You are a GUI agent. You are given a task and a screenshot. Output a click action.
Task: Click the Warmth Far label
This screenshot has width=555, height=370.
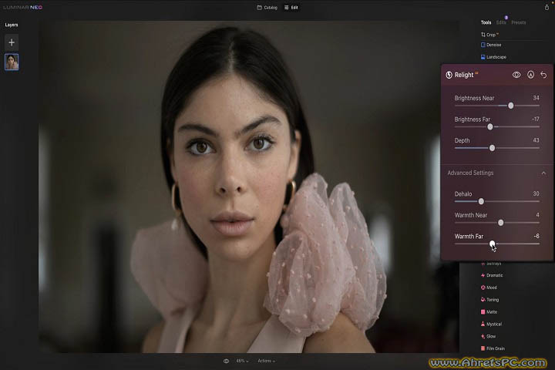(x=469, y=236)
